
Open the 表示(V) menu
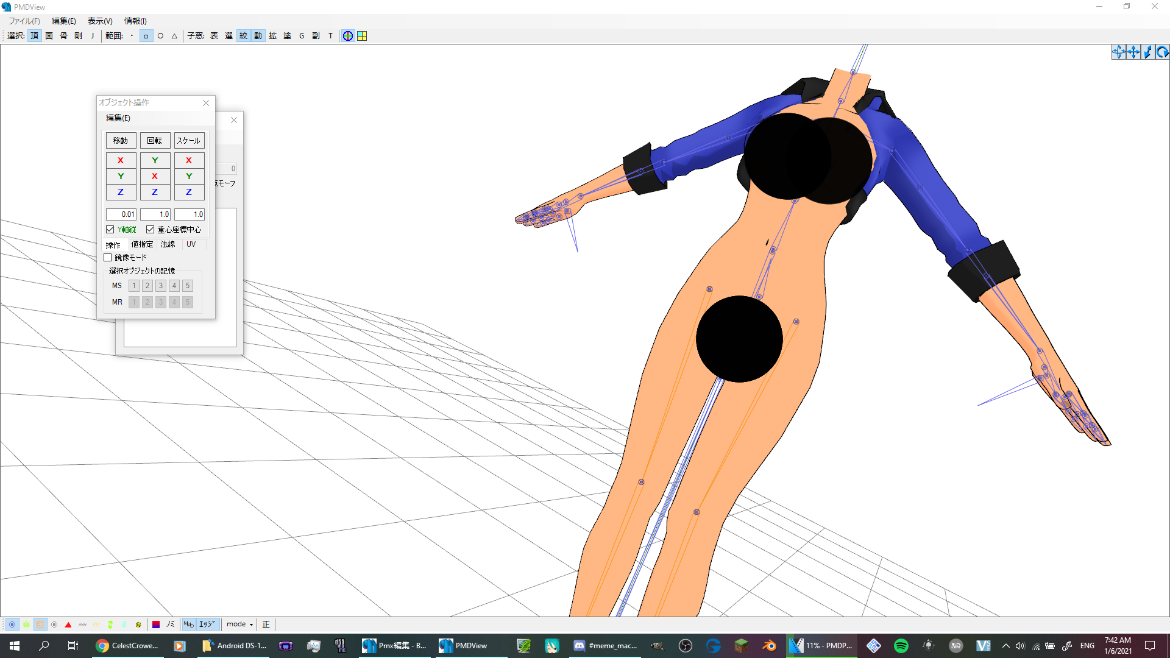[x=100, y=21]
